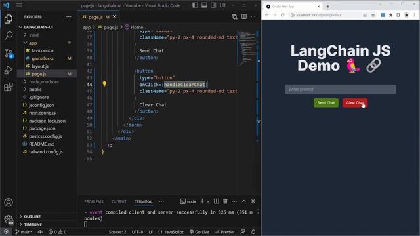Toggle secondary side bar layout icon
The height and width of the screenshot is (236, 420).
(213, 5)
